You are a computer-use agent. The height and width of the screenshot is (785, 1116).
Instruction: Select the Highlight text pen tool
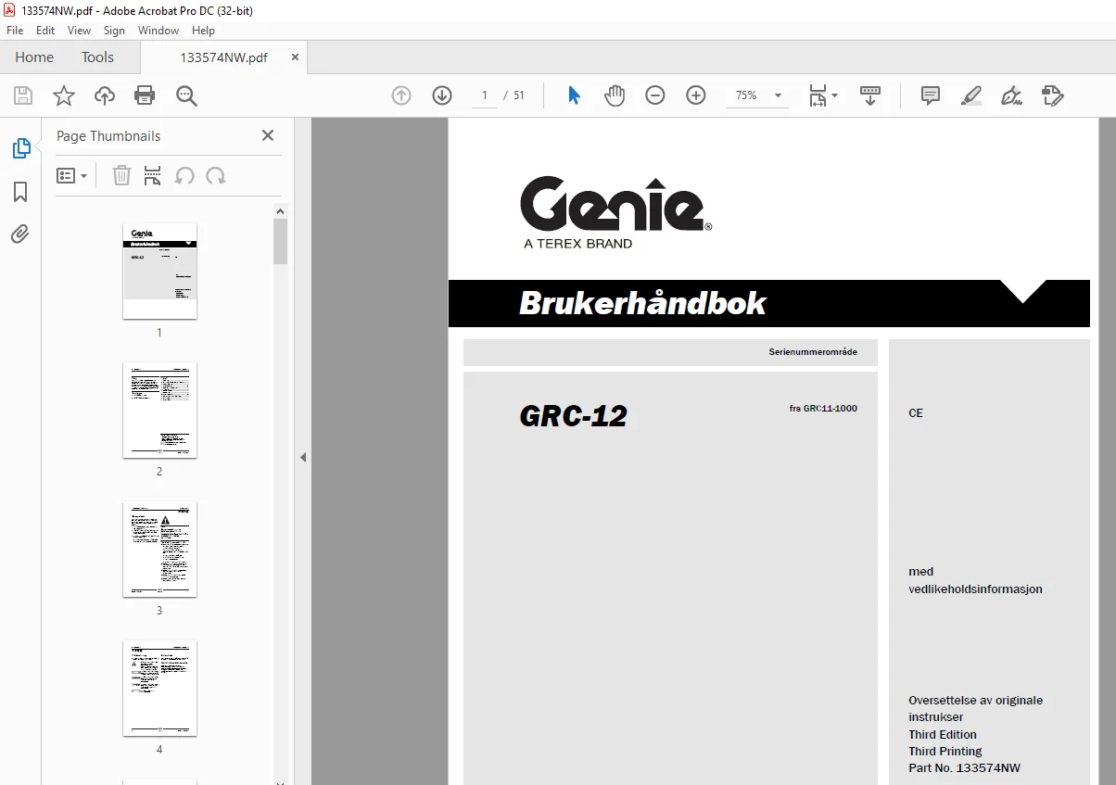point(970,95)
